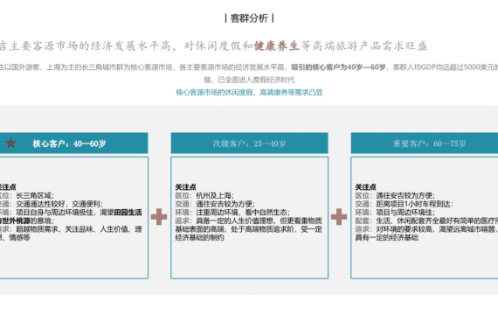Click 区位：通往安吉较为方便 in 重要客户 card
This screenshot has height=315, width=498.
(x=395, y=195)
